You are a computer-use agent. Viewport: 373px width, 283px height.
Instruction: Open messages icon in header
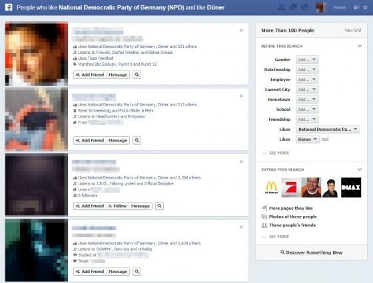click(293, 7)
